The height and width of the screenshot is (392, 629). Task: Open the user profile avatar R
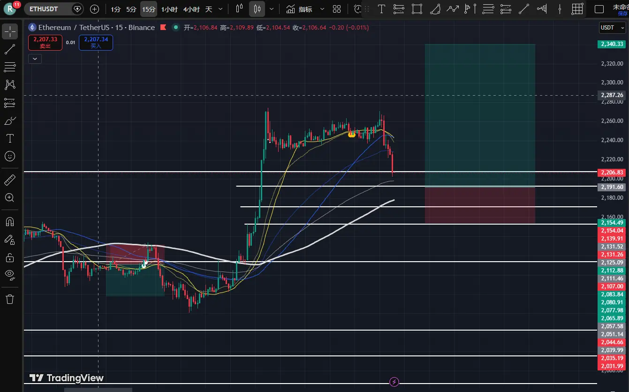pos(9,9)
